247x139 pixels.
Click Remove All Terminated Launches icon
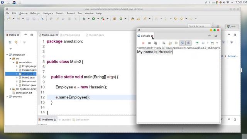tap(156, 43)
